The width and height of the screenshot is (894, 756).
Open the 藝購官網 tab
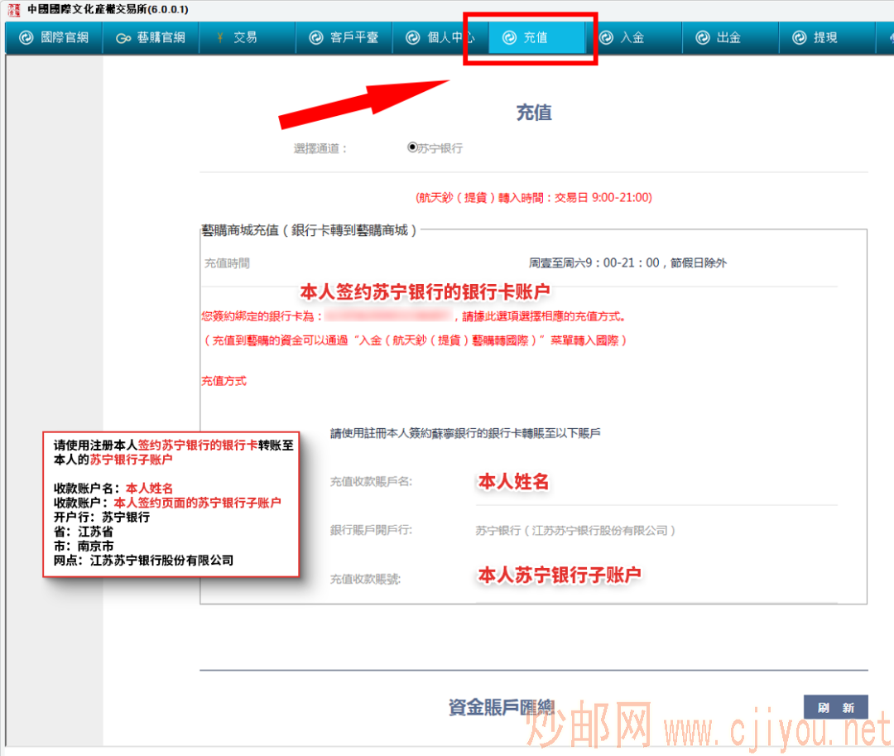[x=151, y=37]
